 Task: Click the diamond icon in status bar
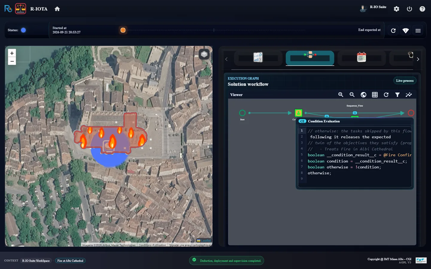point(406,30)
